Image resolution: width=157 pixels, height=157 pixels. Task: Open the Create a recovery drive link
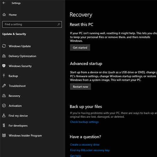click(x=85, y=145)
